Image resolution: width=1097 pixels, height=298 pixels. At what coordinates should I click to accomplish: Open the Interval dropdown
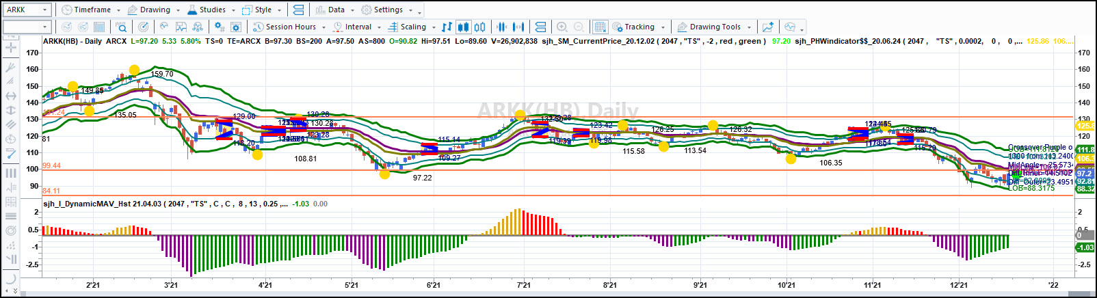pyautogui.click(x=357, y=27)
